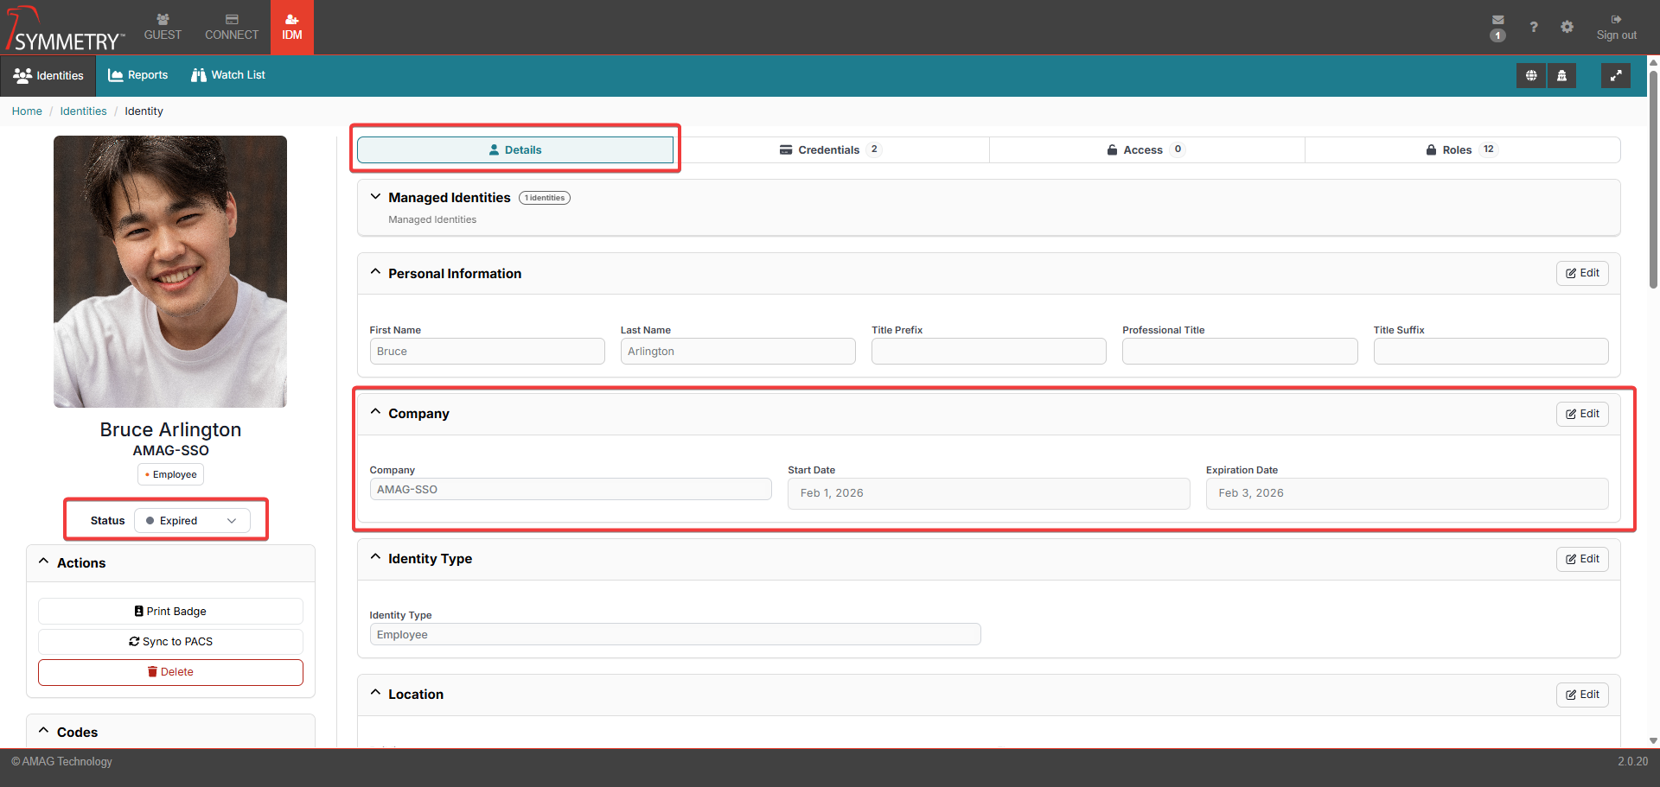
Task: Expand the Managed Identities section
Action: click(376, 197)
